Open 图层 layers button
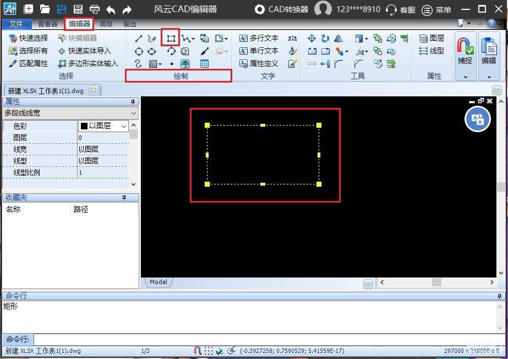 click(431, 38)
